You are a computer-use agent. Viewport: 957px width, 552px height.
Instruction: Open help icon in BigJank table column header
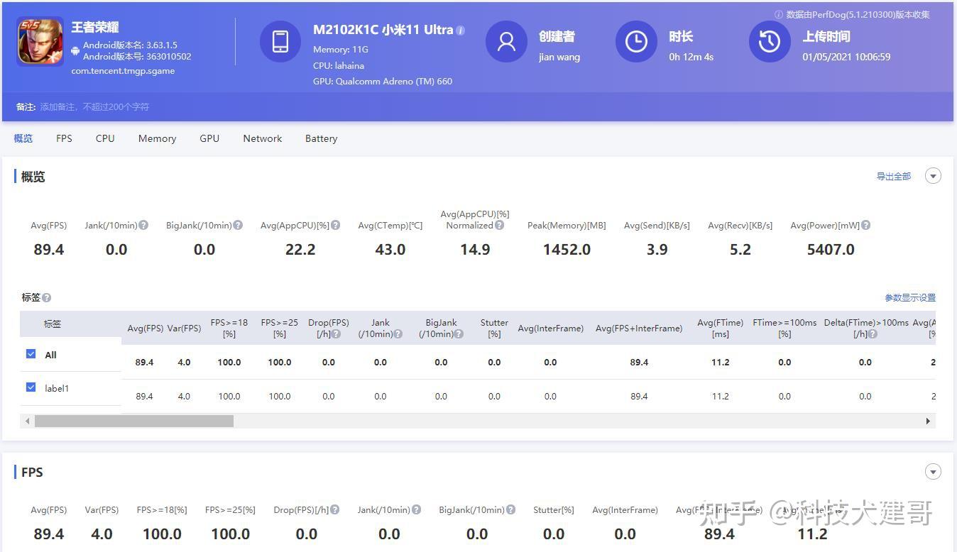[459, 333]
